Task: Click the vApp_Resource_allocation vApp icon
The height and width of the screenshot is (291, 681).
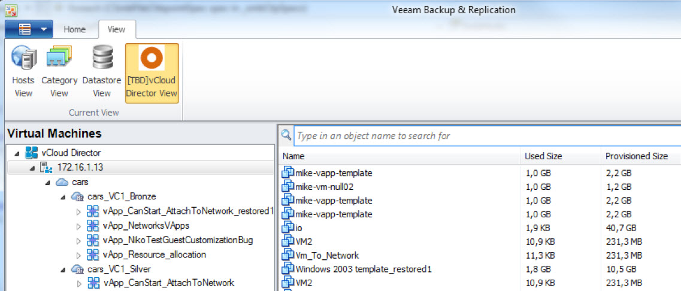Action: pyautogui.click(x=93, y=254)
